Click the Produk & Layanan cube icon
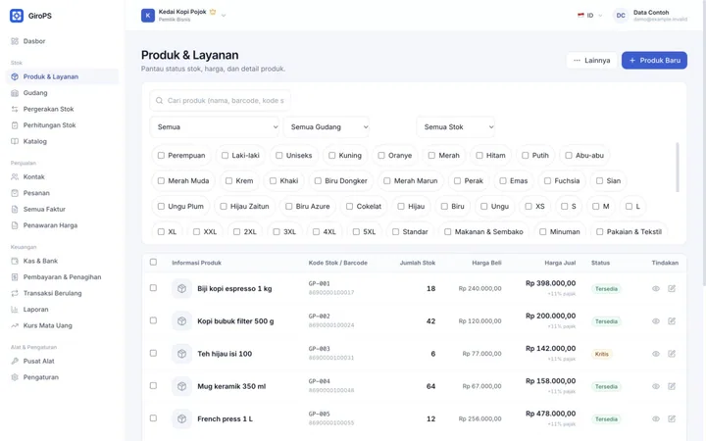 coord(15,77)
